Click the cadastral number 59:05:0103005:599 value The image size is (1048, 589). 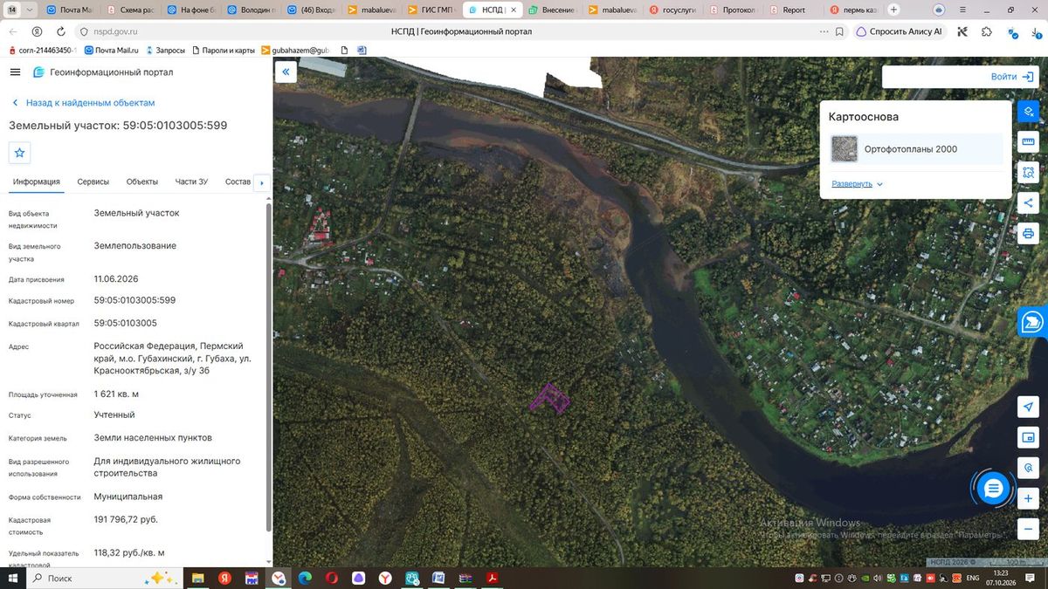point(134,300)
